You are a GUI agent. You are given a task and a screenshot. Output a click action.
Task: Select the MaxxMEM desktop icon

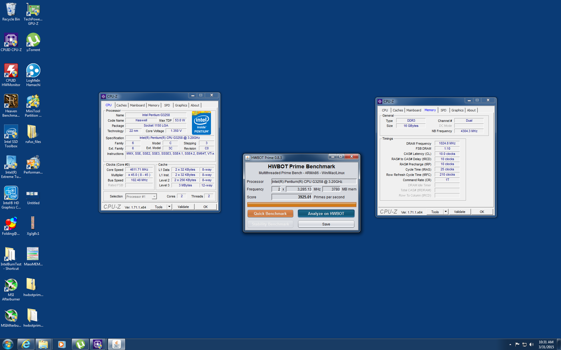[x=33, y=257]
